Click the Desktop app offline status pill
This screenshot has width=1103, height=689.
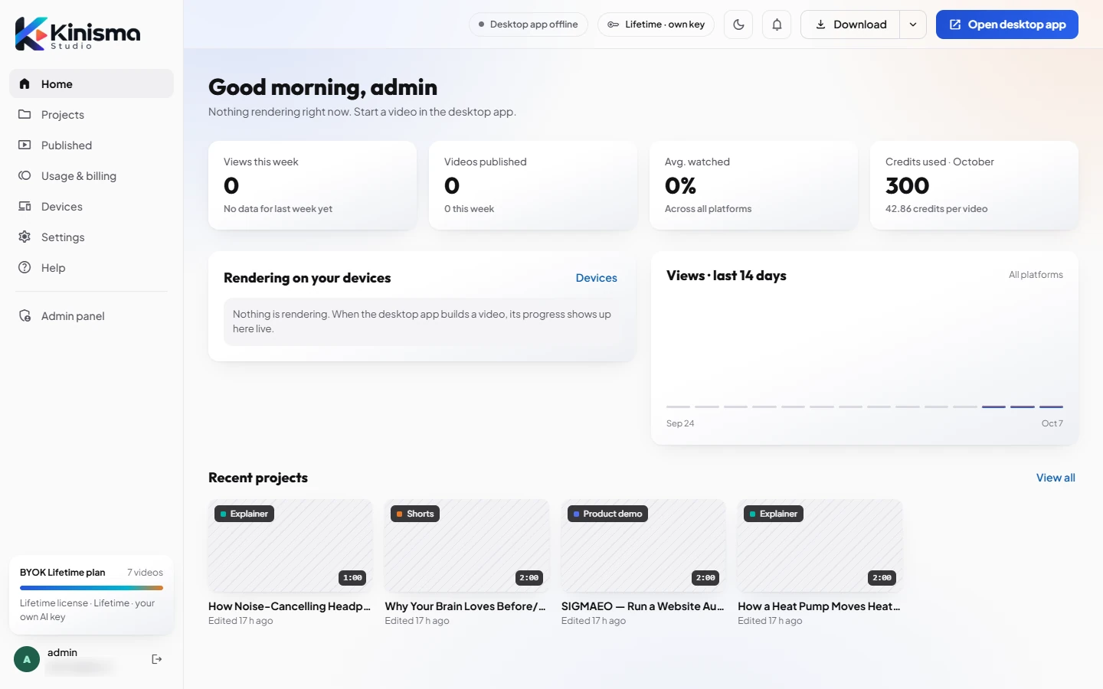pyautogui.click(x=529, y=24)
